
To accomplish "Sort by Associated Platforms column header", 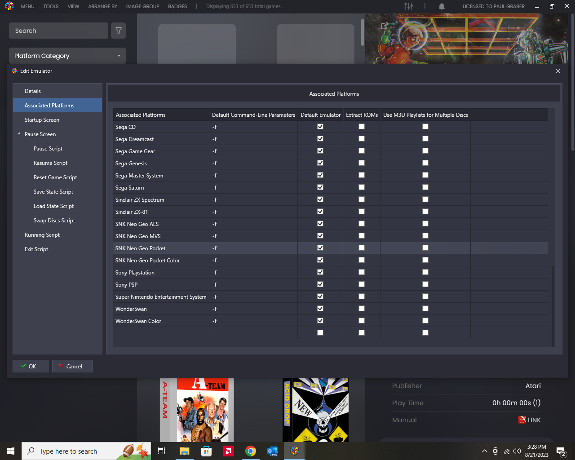I will point(161,115).
